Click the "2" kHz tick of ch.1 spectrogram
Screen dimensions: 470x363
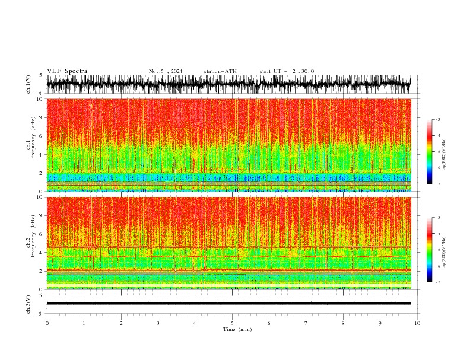tap(41, 173)
